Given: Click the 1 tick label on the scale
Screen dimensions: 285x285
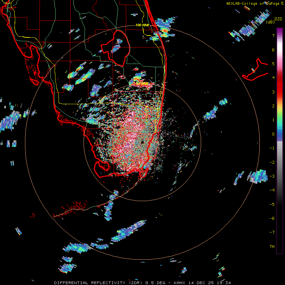Looking at the screenshot, I should pyautogui.click(x=273, y=120).
